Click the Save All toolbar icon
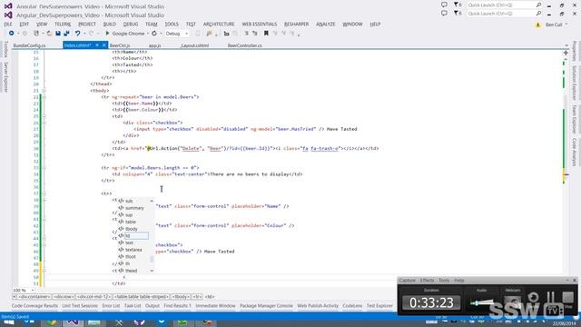The height and width of the screenshot is (327, 581). [66, 34]
